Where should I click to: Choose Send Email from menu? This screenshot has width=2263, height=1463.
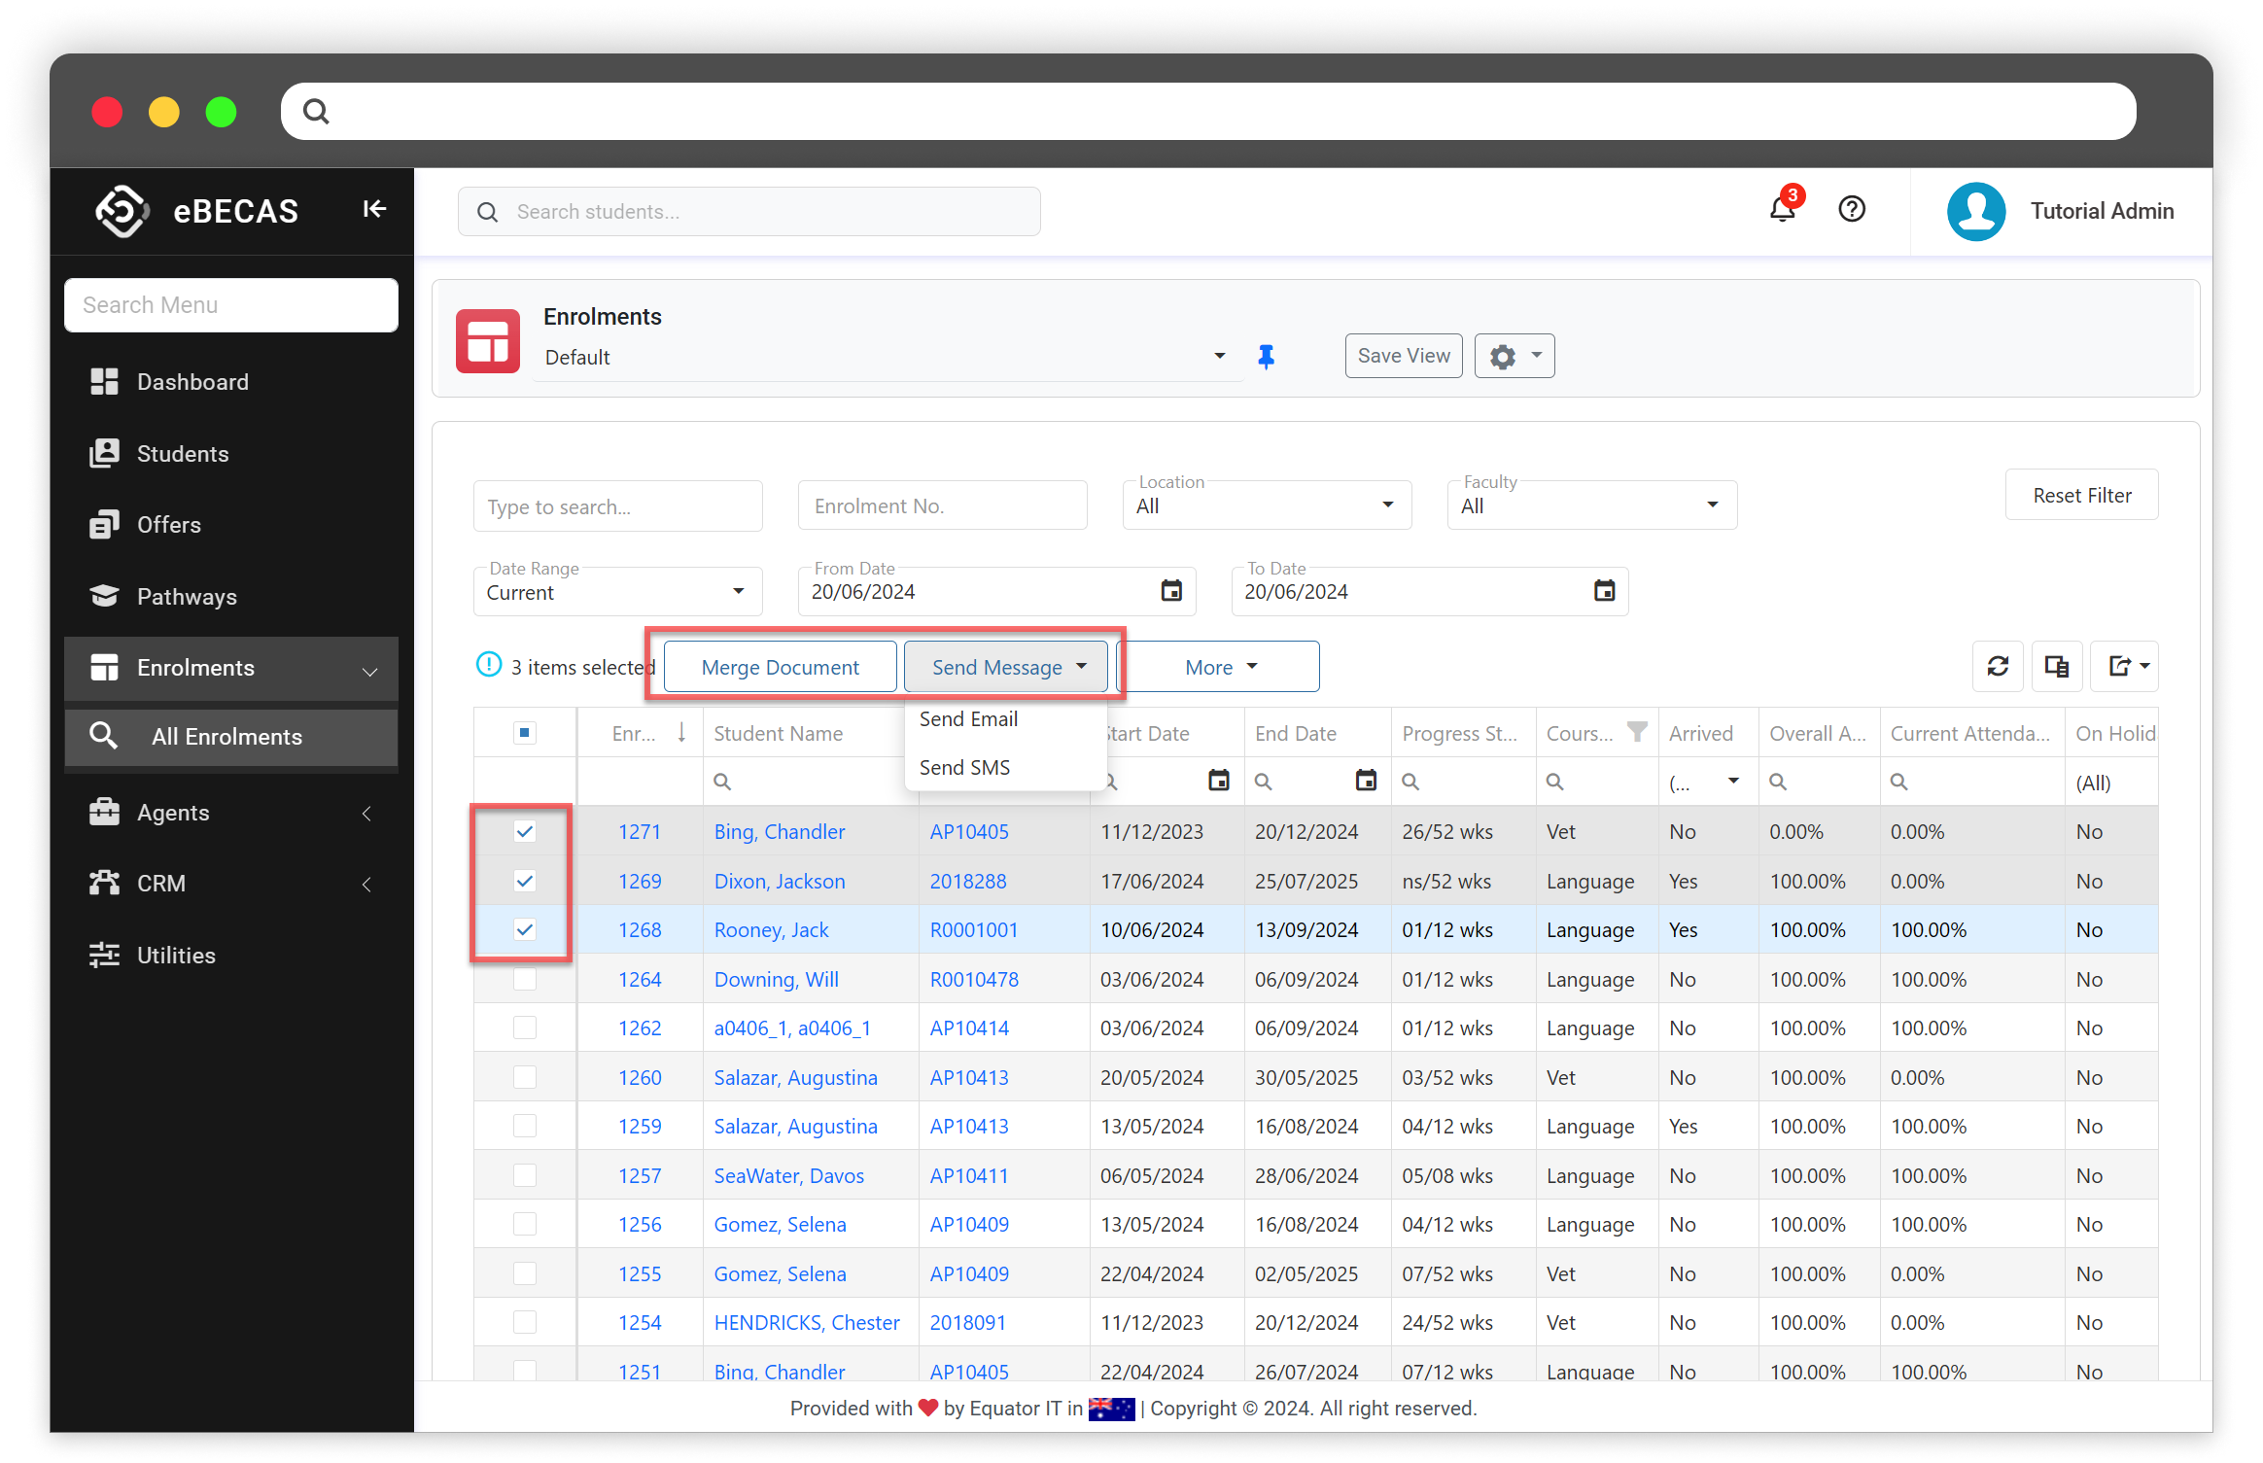click(x=968, y=719)
